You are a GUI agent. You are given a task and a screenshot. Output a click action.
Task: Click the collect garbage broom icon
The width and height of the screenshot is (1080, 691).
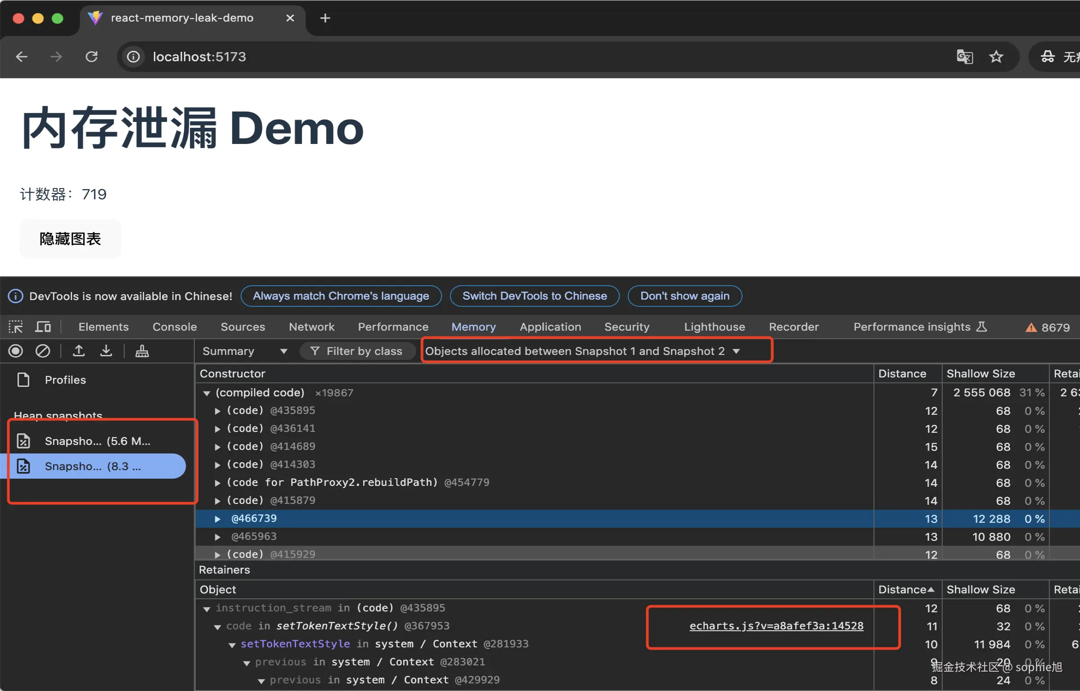pyautogui.click(x=142, y=351)
